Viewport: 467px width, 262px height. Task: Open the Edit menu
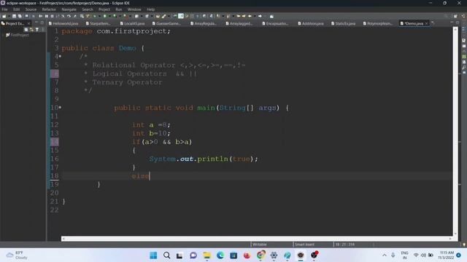[x=16, y=9]
